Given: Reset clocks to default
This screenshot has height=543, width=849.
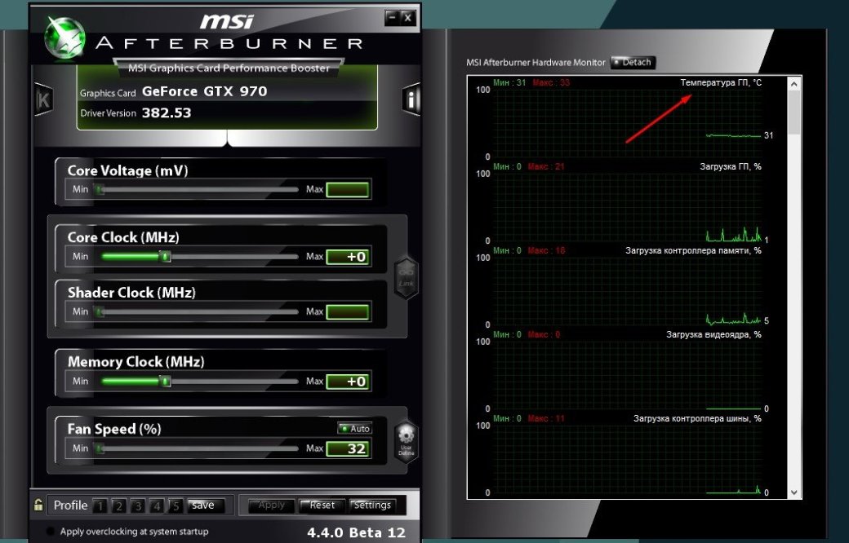Looking at the screenshot, I should click(x=322, y=505).
